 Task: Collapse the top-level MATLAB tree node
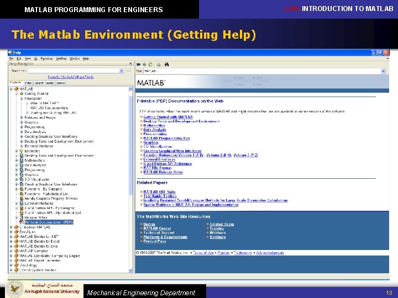pyautogui.click(x=11, y=89)
